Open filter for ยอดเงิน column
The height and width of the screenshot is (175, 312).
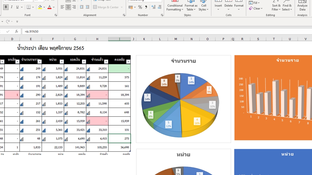click(84, 62)
